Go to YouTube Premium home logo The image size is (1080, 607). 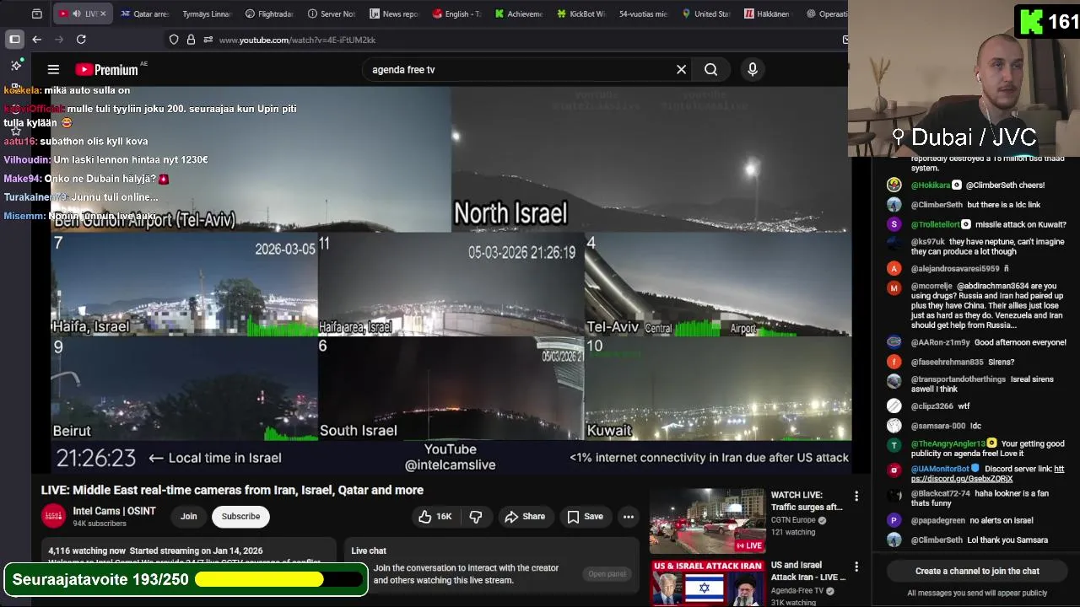coord(106,70)
